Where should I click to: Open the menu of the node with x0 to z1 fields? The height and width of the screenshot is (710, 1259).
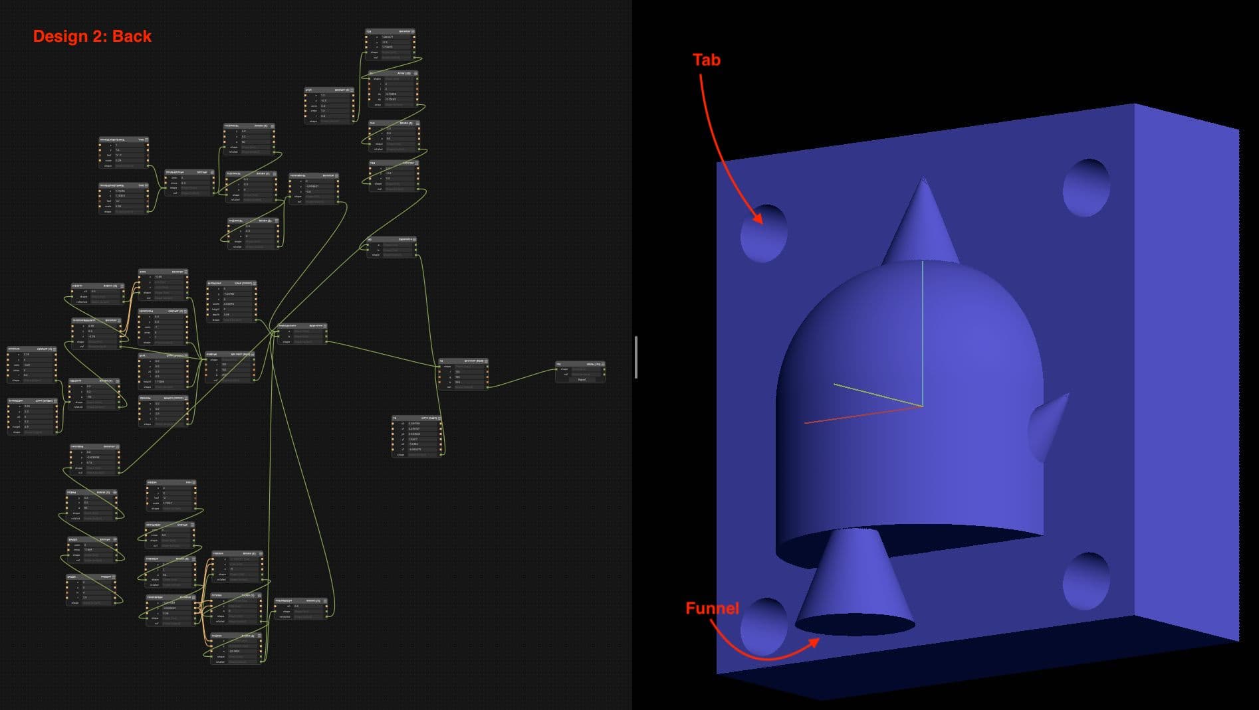pyautogui.click(x=439, y=418)
